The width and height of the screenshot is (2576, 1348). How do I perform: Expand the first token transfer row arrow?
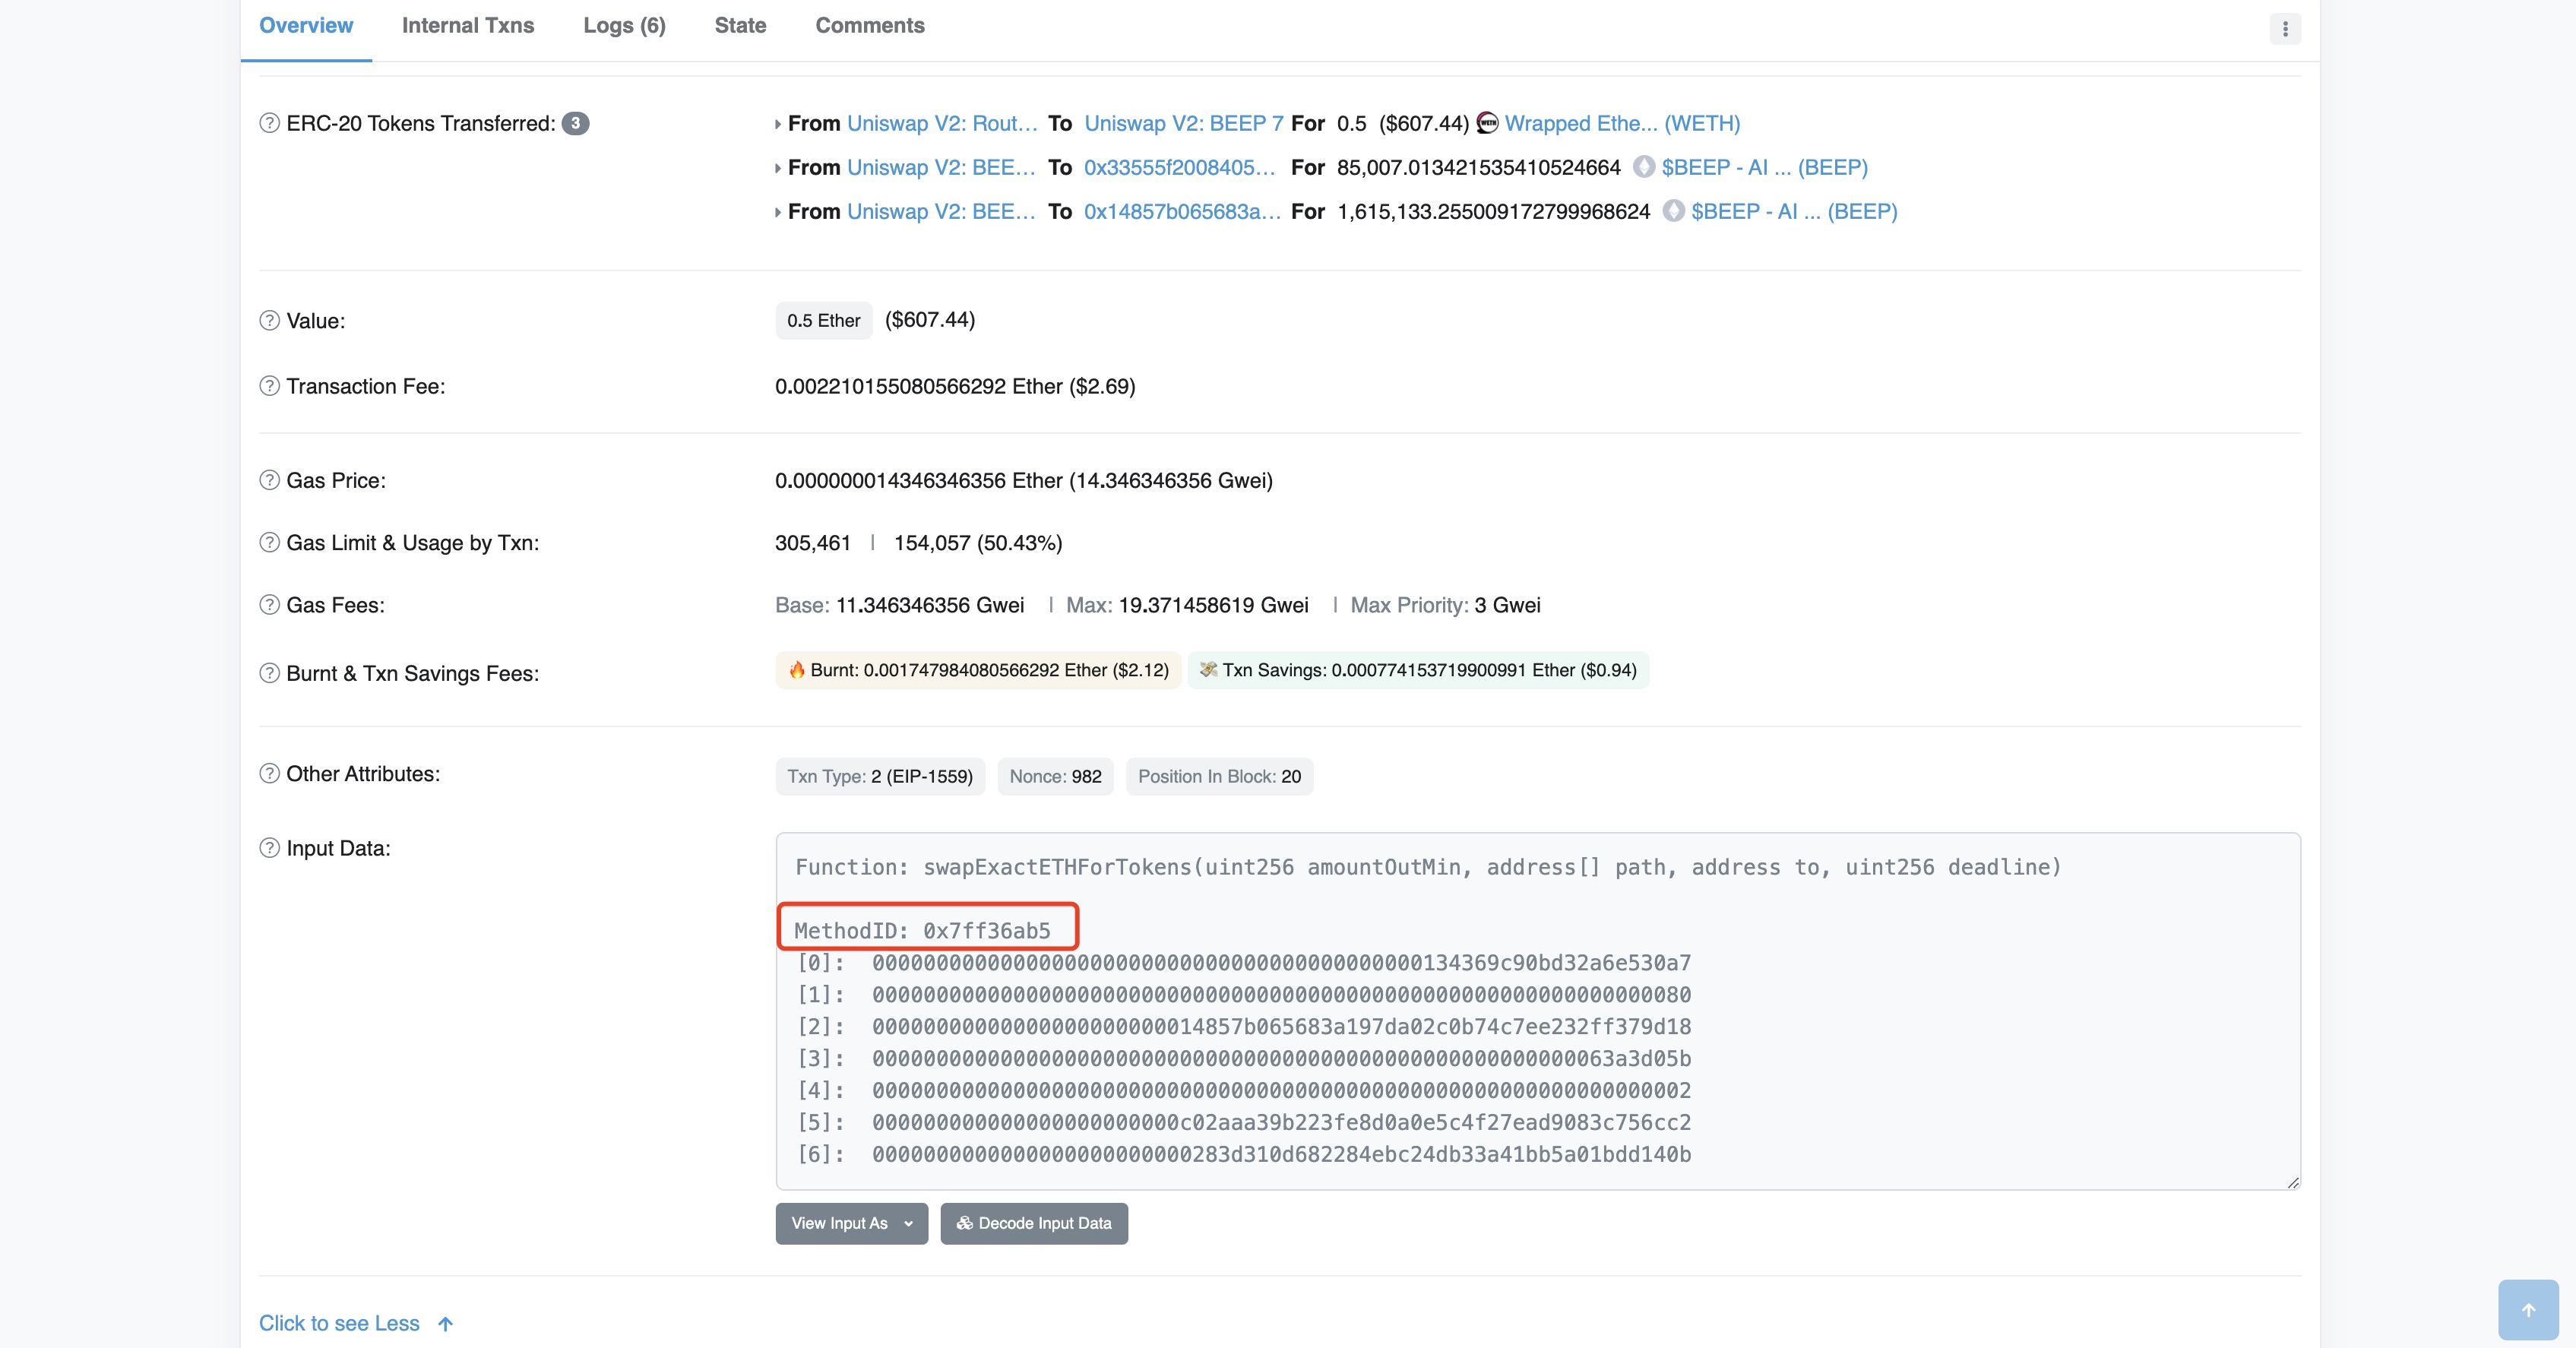click(777, 124)
